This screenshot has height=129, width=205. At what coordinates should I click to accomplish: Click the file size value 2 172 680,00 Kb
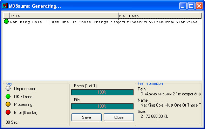tap(155, 116)
